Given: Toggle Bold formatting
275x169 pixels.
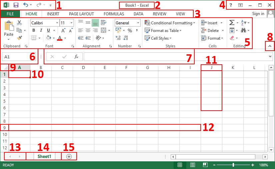Looking at the screenshot, I should coord(34,30).
